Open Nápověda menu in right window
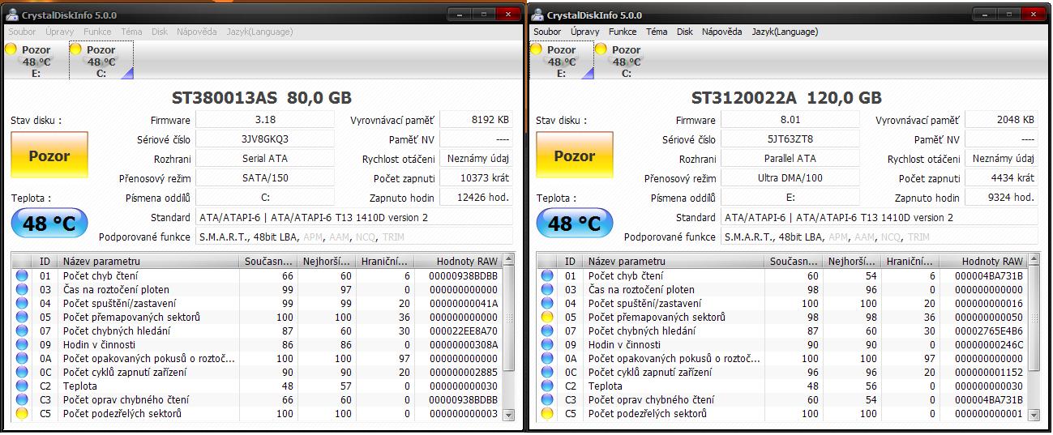 (x=721, y=32)
